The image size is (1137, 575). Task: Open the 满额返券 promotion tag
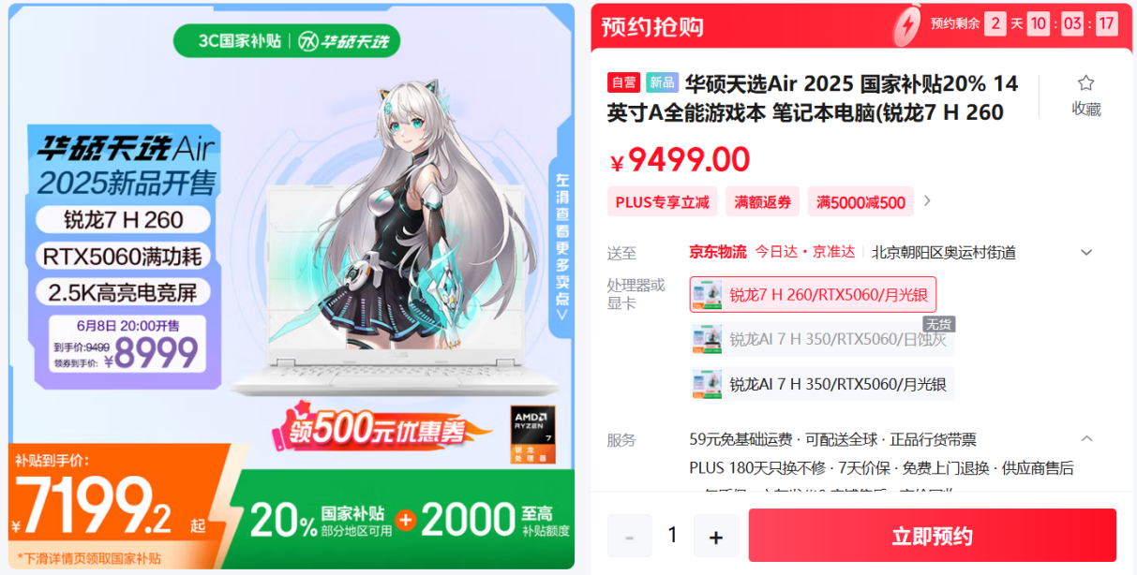(762, 202)
